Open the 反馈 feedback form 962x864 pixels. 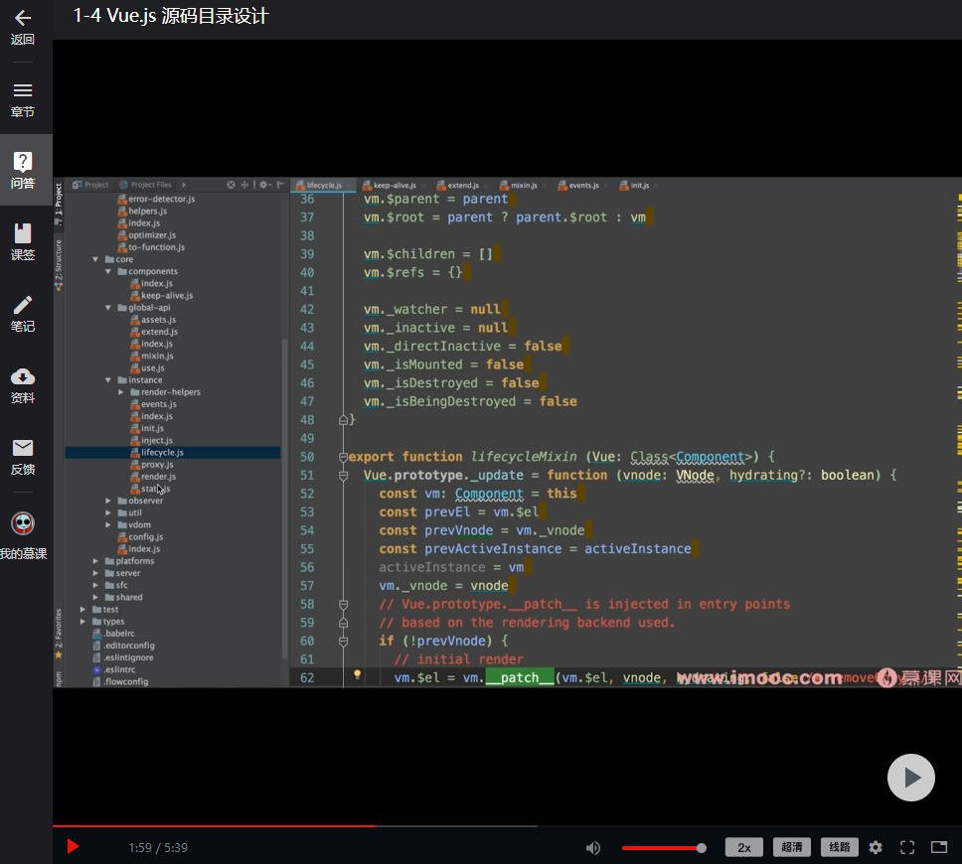click(23, 458)
